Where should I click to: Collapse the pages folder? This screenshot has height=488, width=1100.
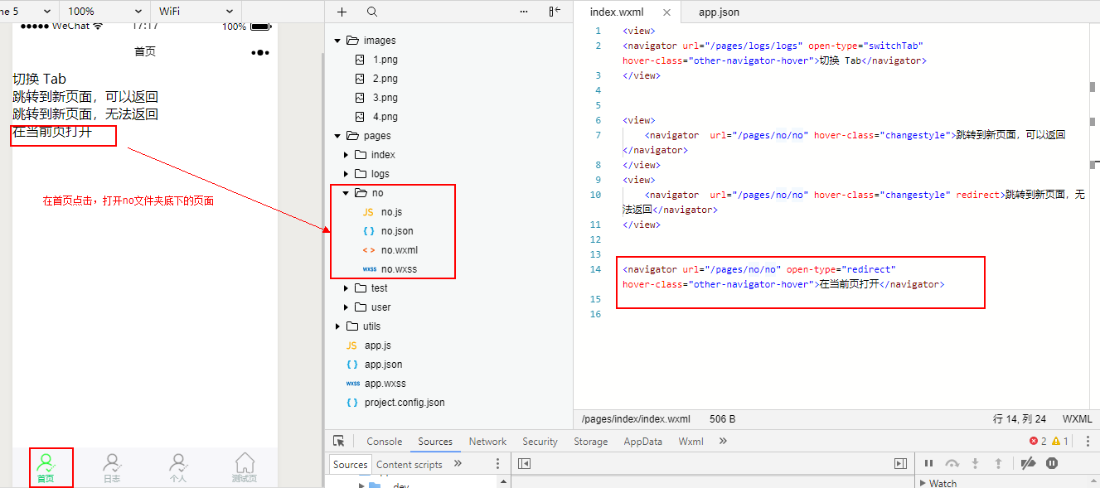[337, 136]
